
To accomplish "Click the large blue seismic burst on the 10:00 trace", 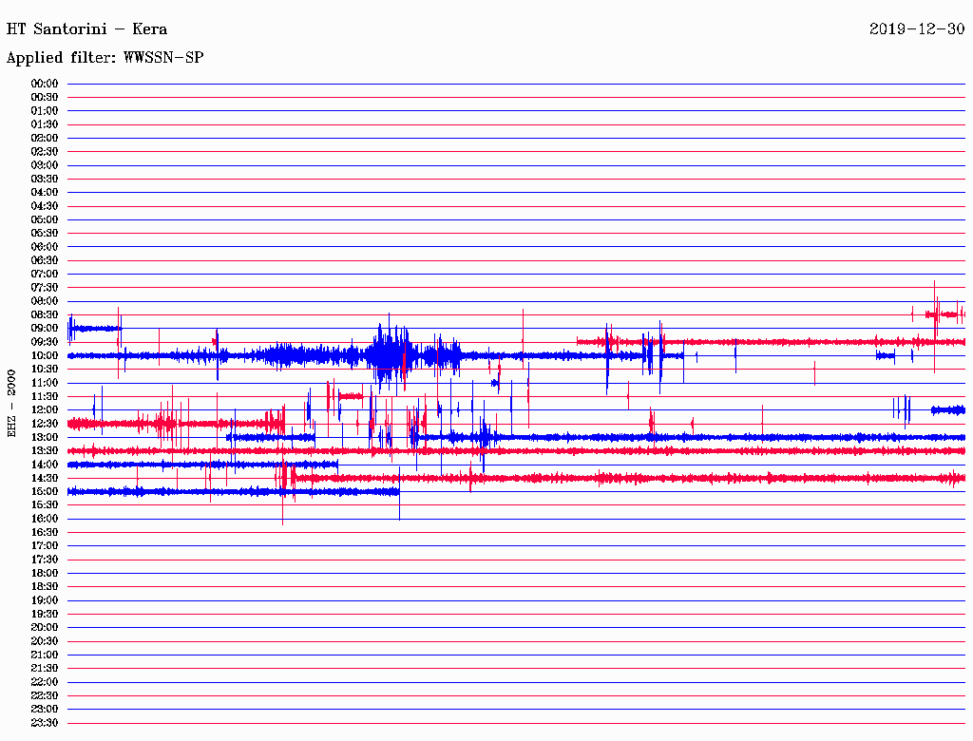I will click(x=389, y=354).
